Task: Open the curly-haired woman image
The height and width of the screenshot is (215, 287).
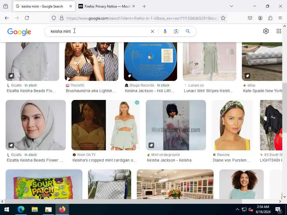Action: pyautogui.click(x=241, y=184)
